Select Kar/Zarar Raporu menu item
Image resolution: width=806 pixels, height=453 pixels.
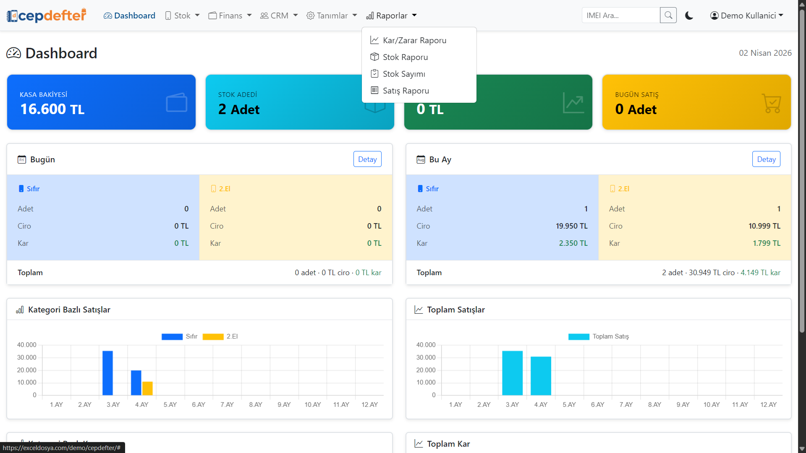[414, 40]
